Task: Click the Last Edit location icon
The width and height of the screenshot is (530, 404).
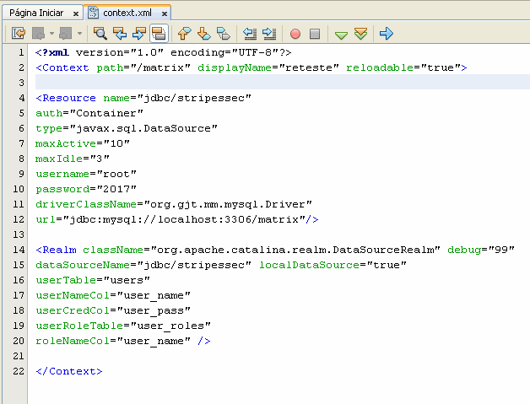Action: (19, 34)
